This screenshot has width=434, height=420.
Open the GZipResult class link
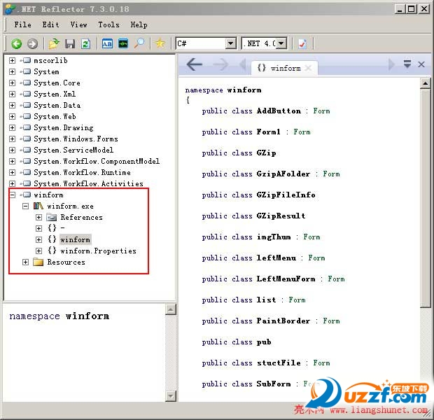[x=281, y=216]
